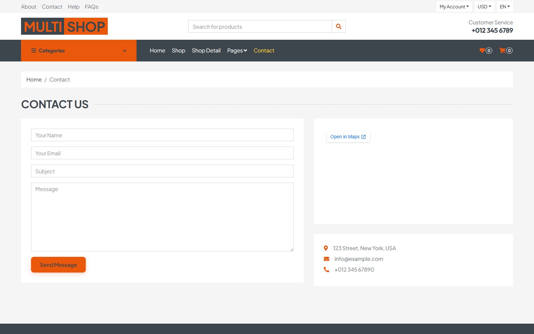
Task: Open the shopping cart icon
Action: 502,50
